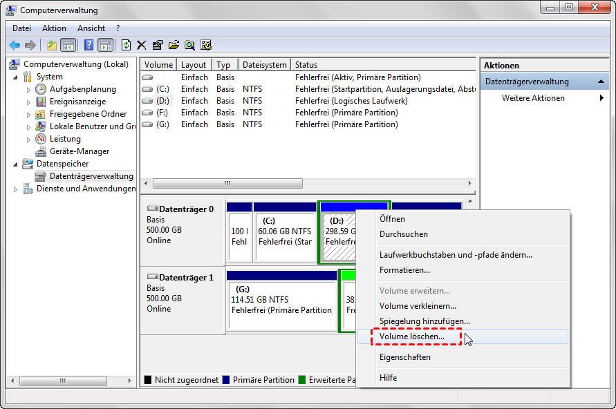The image size is (616, 409).
Task: Select 'Volume löschen...' in the context menu
Action: coord(412,336)
